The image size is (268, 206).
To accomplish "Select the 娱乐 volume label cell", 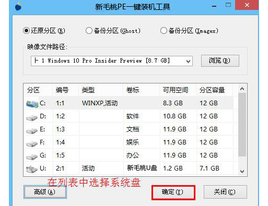I will tap(133, 142).
